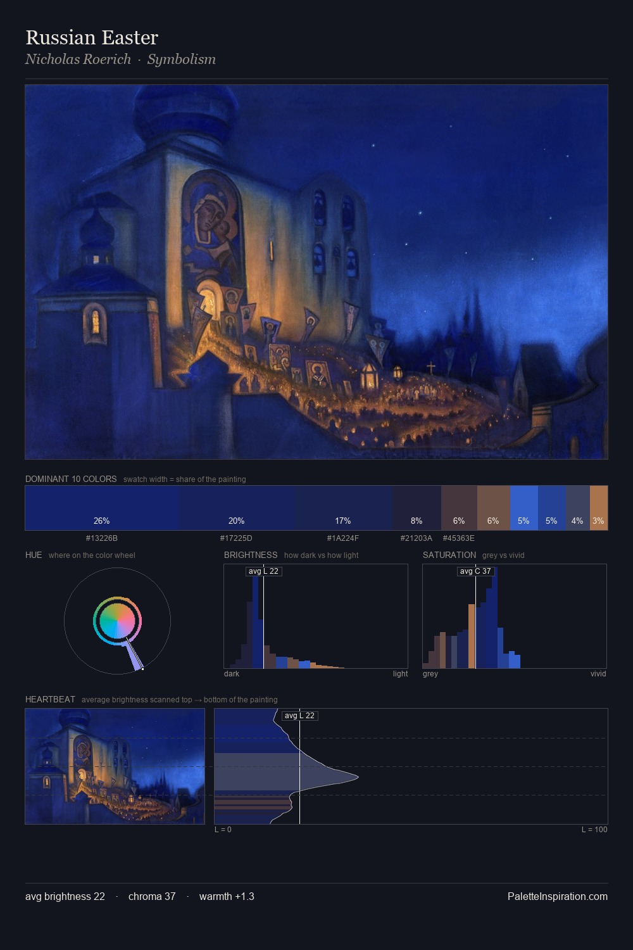The height and width of the screenshot is (950, 633).
Task: Click the heartbeat brightness profile chart
Action: [x=411, y=766]
